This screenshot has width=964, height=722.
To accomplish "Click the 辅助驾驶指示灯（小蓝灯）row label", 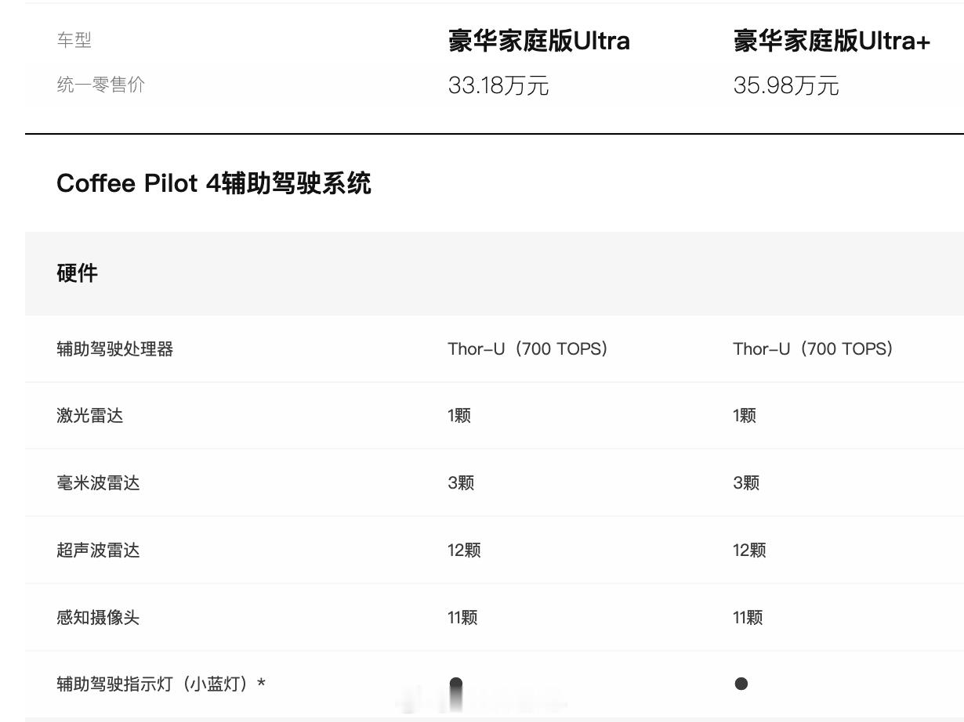I will tap(161, 684).
